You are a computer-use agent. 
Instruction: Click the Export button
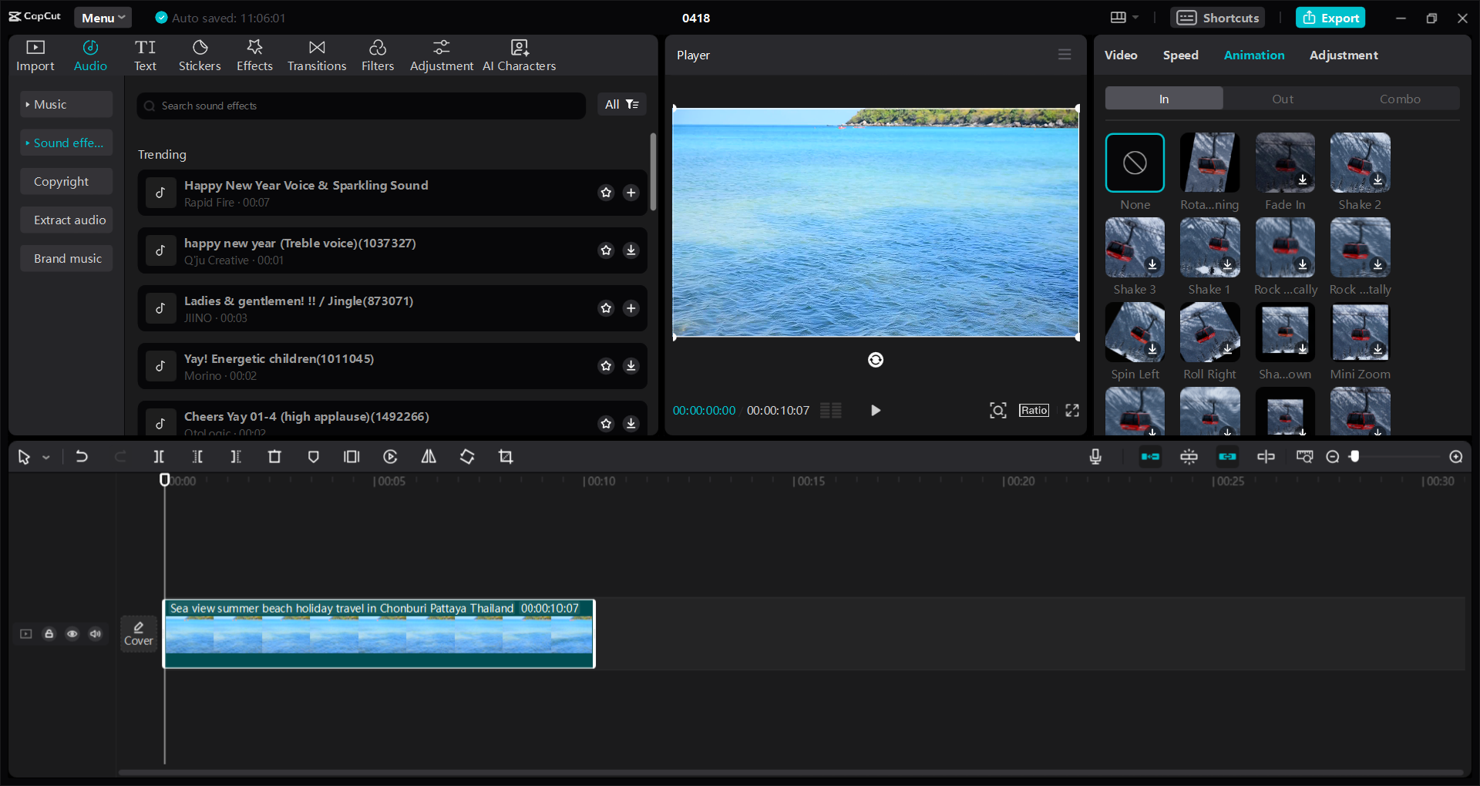tap(1330, 17)
